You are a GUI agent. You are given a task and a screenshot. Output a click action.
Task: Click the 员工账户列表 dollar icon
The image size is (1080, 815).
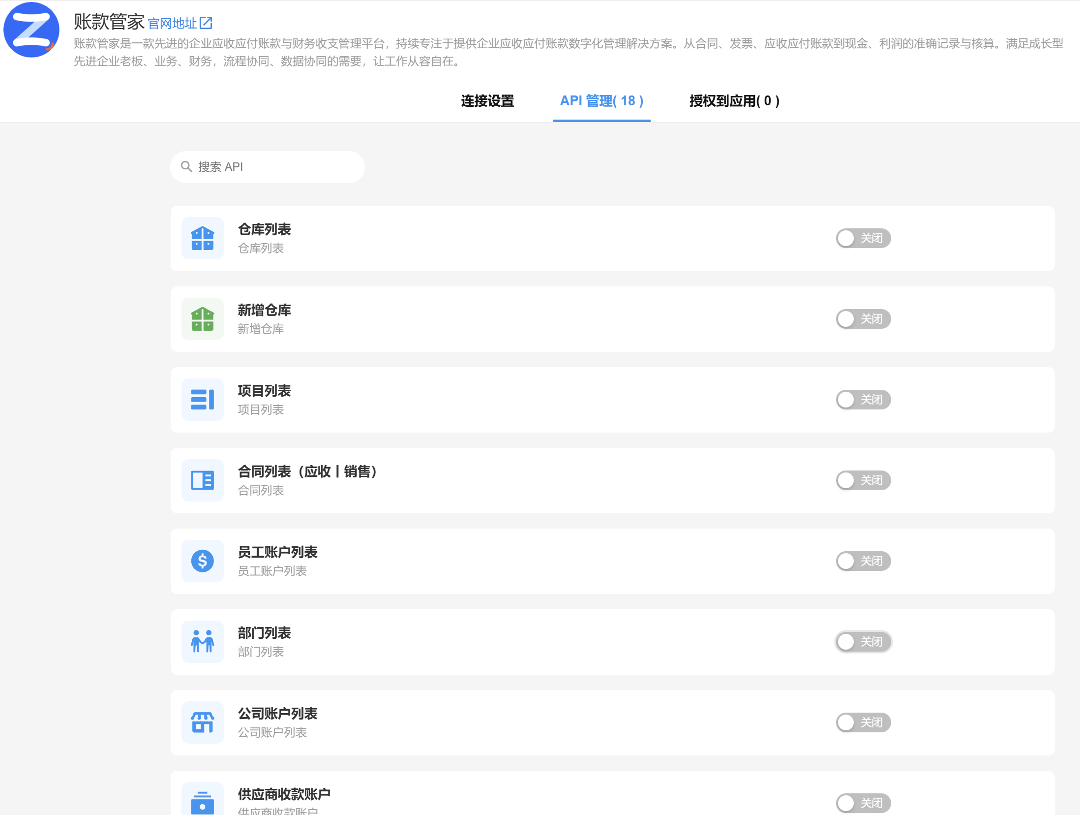[203, 561]
